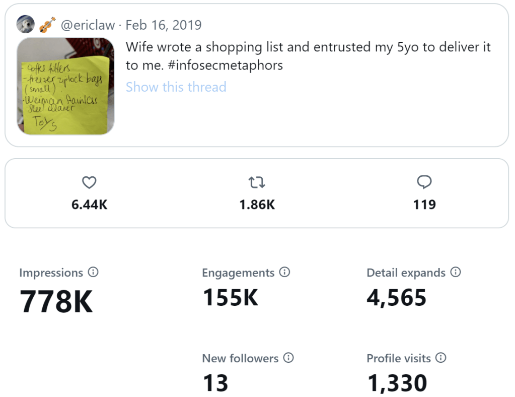The height and width of the screenshot is (397, 515).
Task: Click the heart likes icon
Action: coord(89,182)
